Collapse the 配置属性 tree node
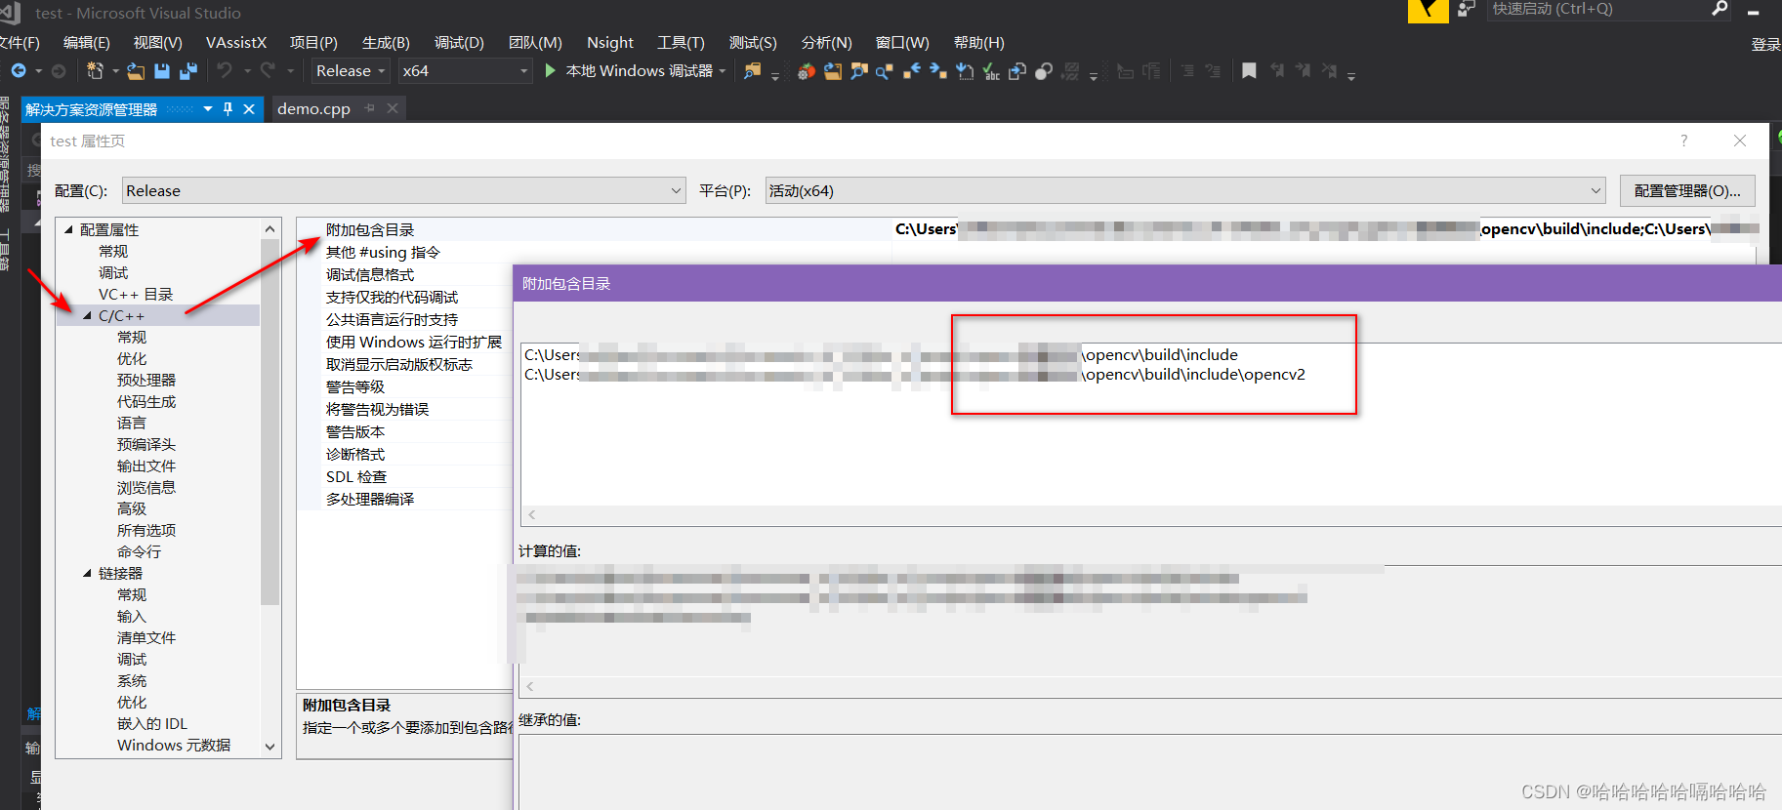 (68, 229)
